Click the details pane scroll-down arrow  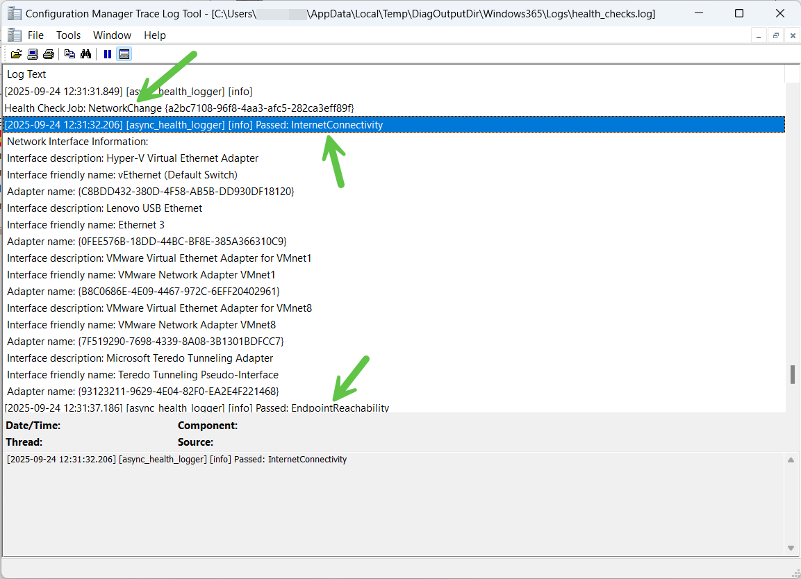pos(791,548)
